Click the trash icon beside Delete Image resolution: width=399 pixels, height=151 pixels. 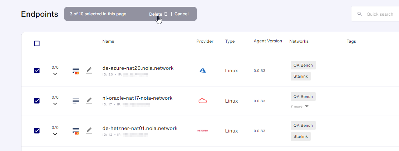[166, 14]
